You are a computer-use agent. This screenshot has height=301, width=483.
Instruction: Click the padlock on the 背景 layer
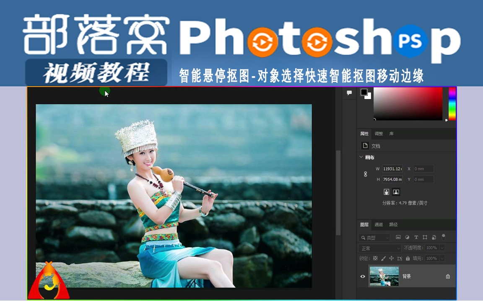click(x=448, y=276)
